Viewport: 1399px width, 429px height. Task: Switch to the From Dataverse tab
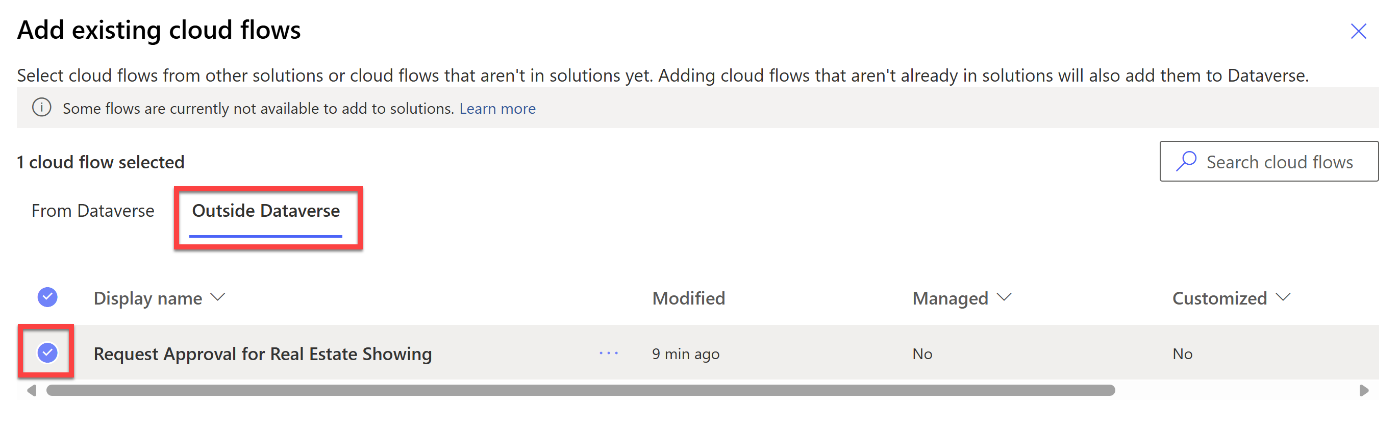pos(93,211)
